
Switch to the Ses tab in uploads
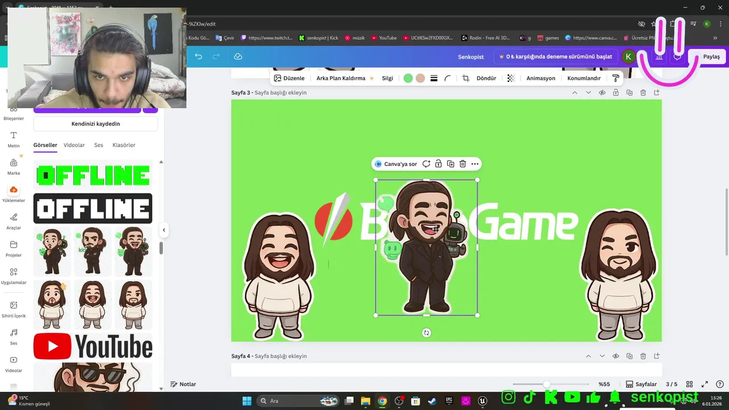[x=99, y=145]
